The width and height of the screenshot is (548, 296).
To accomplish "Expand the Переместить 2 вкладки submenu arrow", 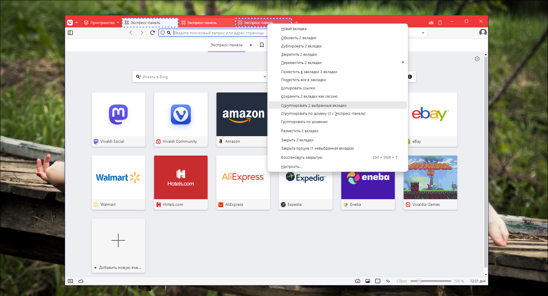I will click(x=403, y=62).
